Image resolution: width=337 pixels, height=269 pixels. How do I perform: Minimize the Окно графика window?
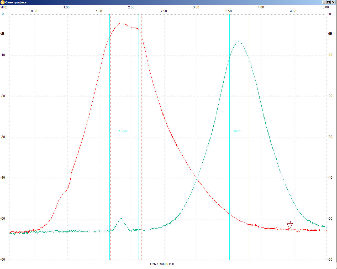(324, 2)
